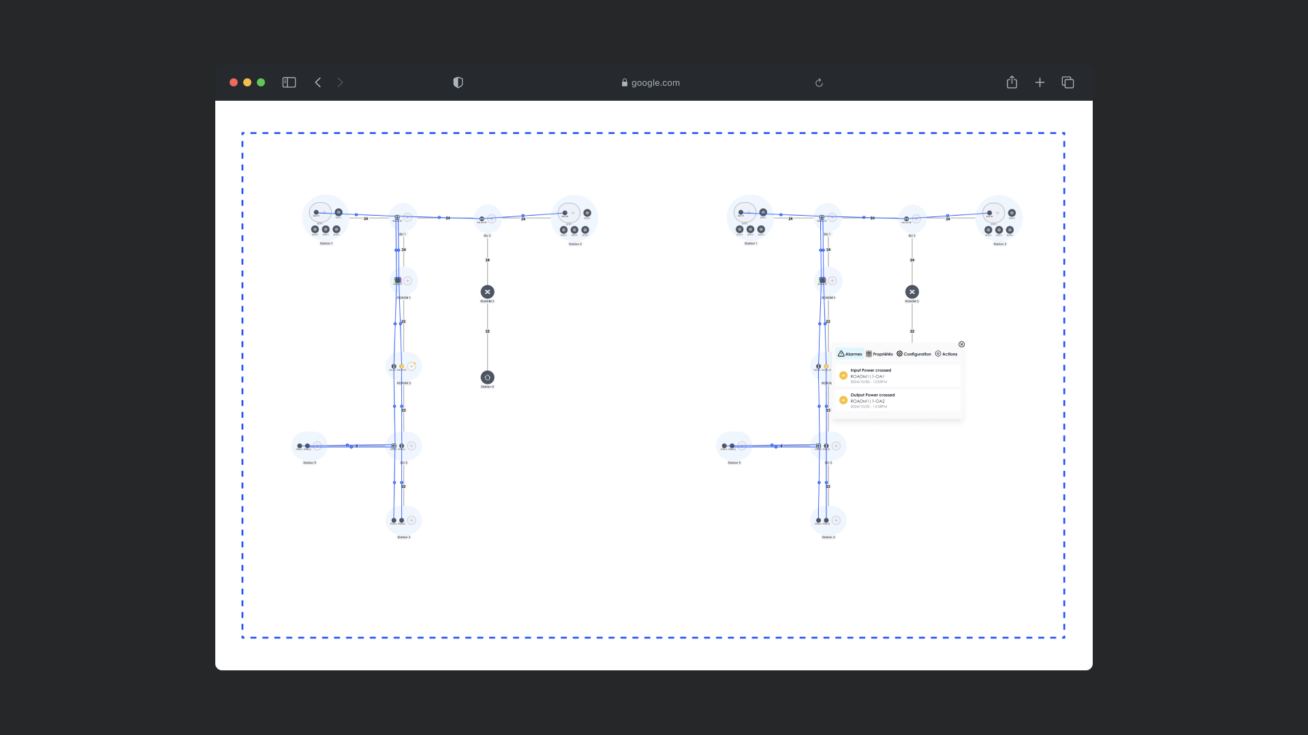The width and height of the screenshot is (1308, 735).
Task: Switch to the Propriétés tab
Action: point(879,354)
